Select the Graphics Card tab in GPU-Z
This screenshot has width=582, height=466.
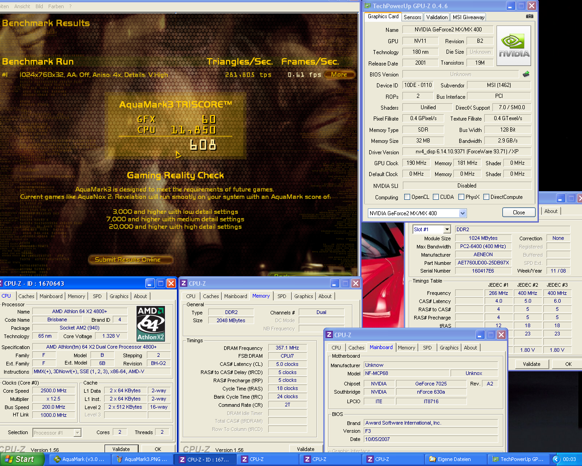pos(383,16)
